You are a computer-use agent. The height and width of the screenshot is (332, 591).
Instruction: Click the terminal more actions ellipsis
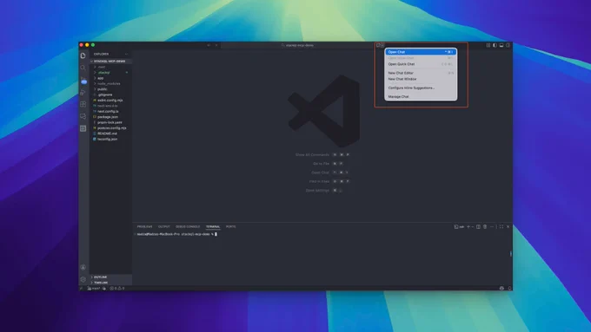[x=492, y=227]
